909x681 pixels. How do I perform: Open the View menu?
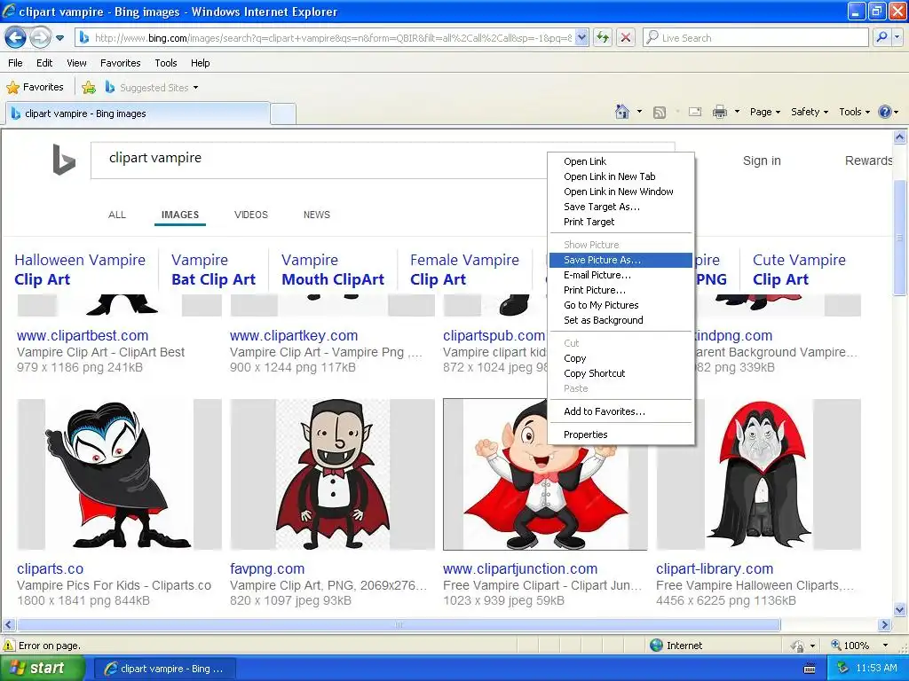76,63
